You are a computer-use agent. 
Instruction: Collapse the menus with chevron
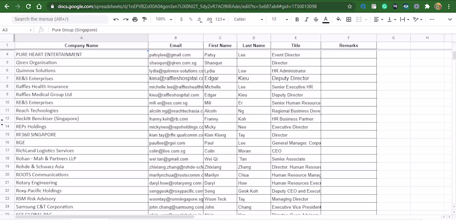[x=450, y=19]
